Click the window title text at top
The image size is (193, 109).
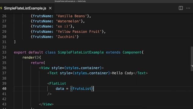click(x=70, y=1)
